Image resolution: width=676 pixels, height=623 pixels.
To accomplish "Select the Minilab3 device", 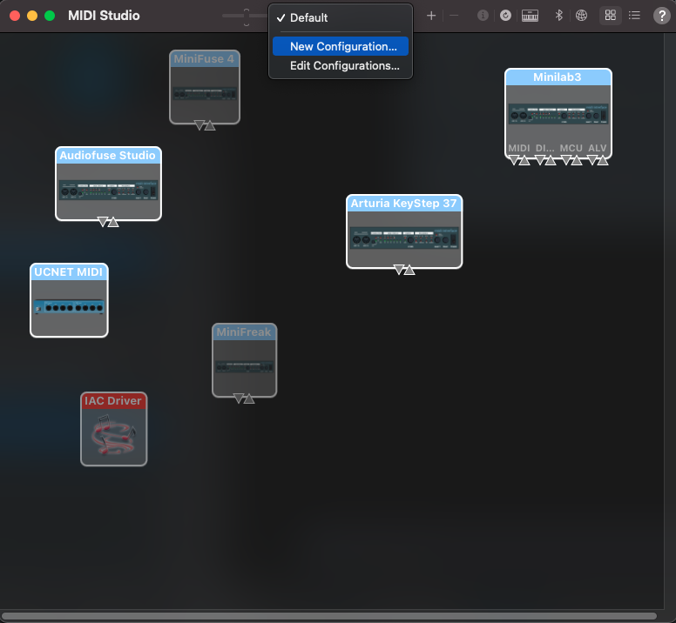I will (558, 114).
